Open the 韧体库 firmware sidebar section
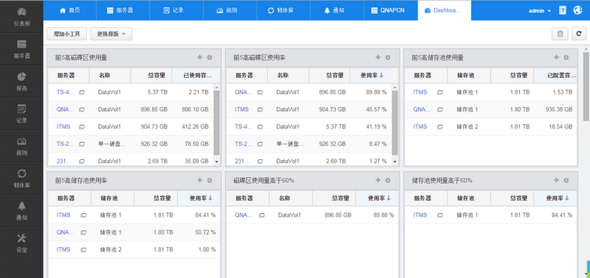 coord(21,178)
